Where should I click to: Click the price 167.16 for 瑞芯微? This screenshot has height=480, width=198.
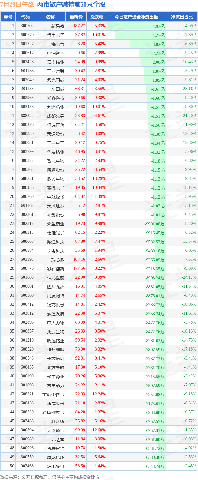click(79, 260)
